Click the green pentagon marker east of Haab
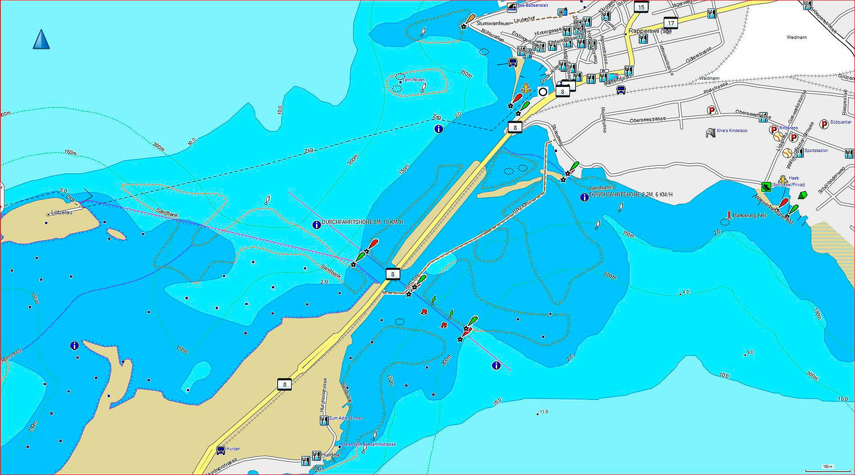This screenshot has width=855, height=475. point(802,195)
